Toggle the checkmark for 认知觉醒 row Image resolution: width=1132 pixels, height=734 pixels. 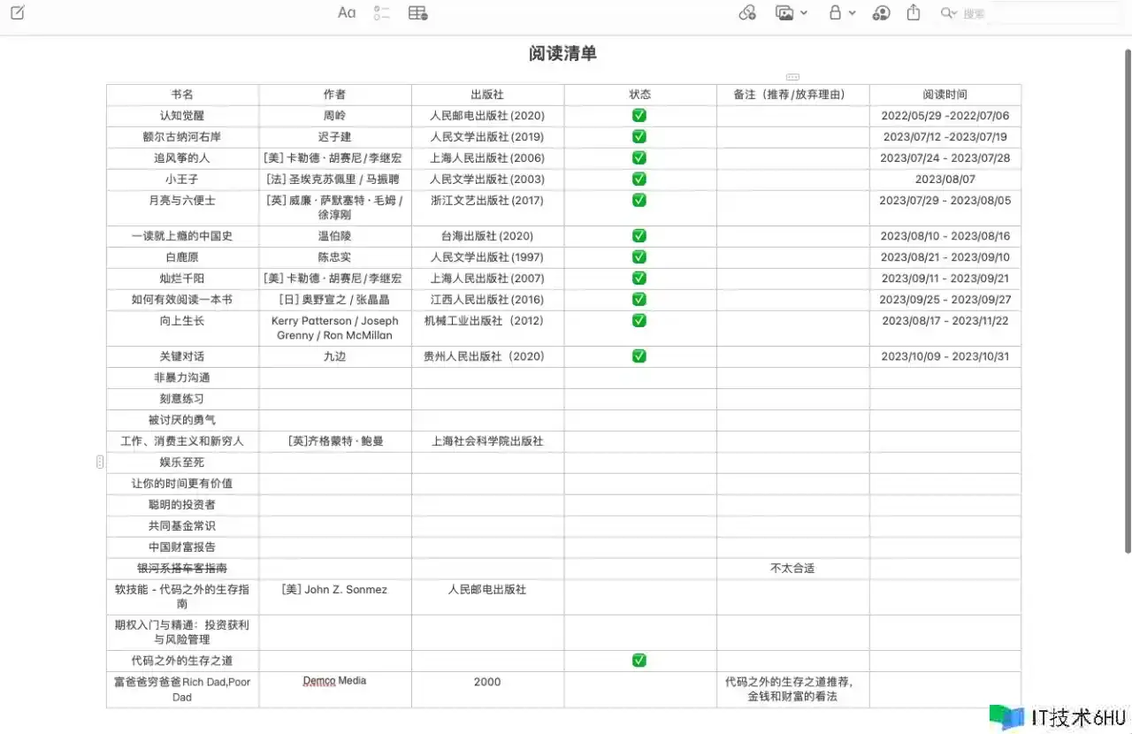click(x=639, y=116)
